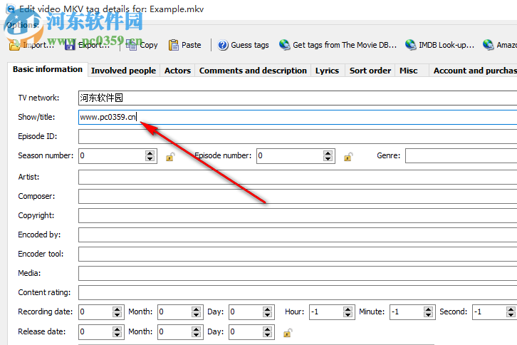Increase Release date Month value
The image size is (517, 345).
(x=196, y=329)
